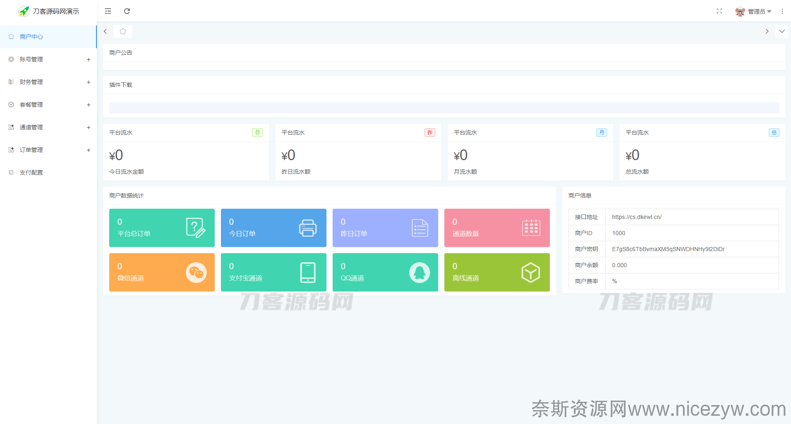Click the plus expander beside 订单管理

click(89, 150)
